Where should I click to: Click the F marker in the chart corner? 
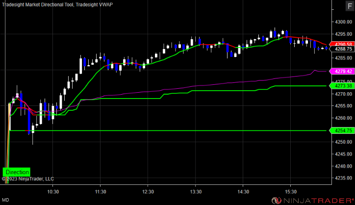point(350,6)
